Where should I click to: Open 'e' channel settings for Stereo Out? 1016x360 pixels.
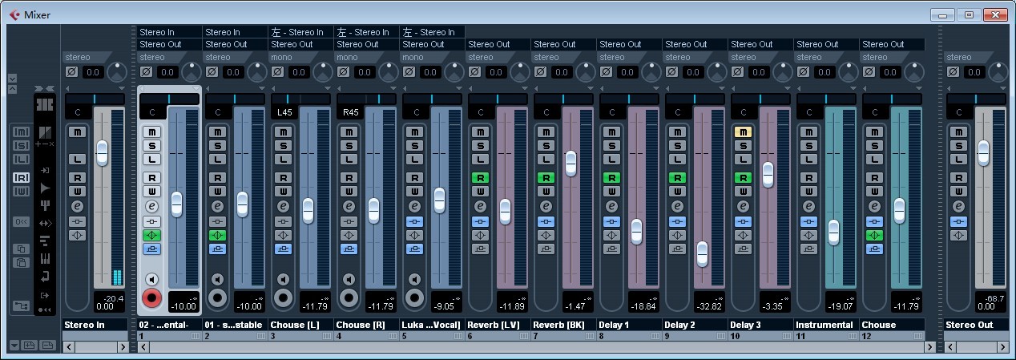958,207
